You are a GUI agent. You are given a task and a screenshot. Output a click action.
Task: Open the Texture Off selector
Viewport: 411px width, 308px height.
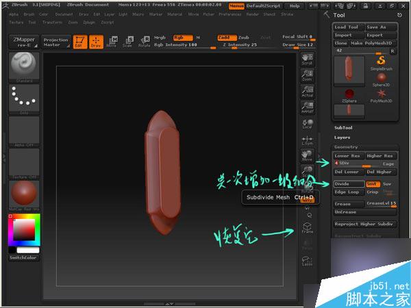coord(24,164)
